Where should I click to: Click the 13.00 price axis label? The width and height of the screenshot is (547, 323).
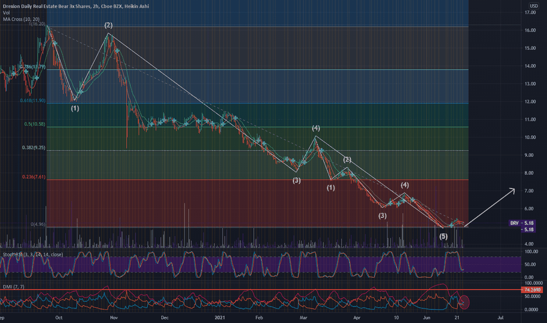click(530, 84)
